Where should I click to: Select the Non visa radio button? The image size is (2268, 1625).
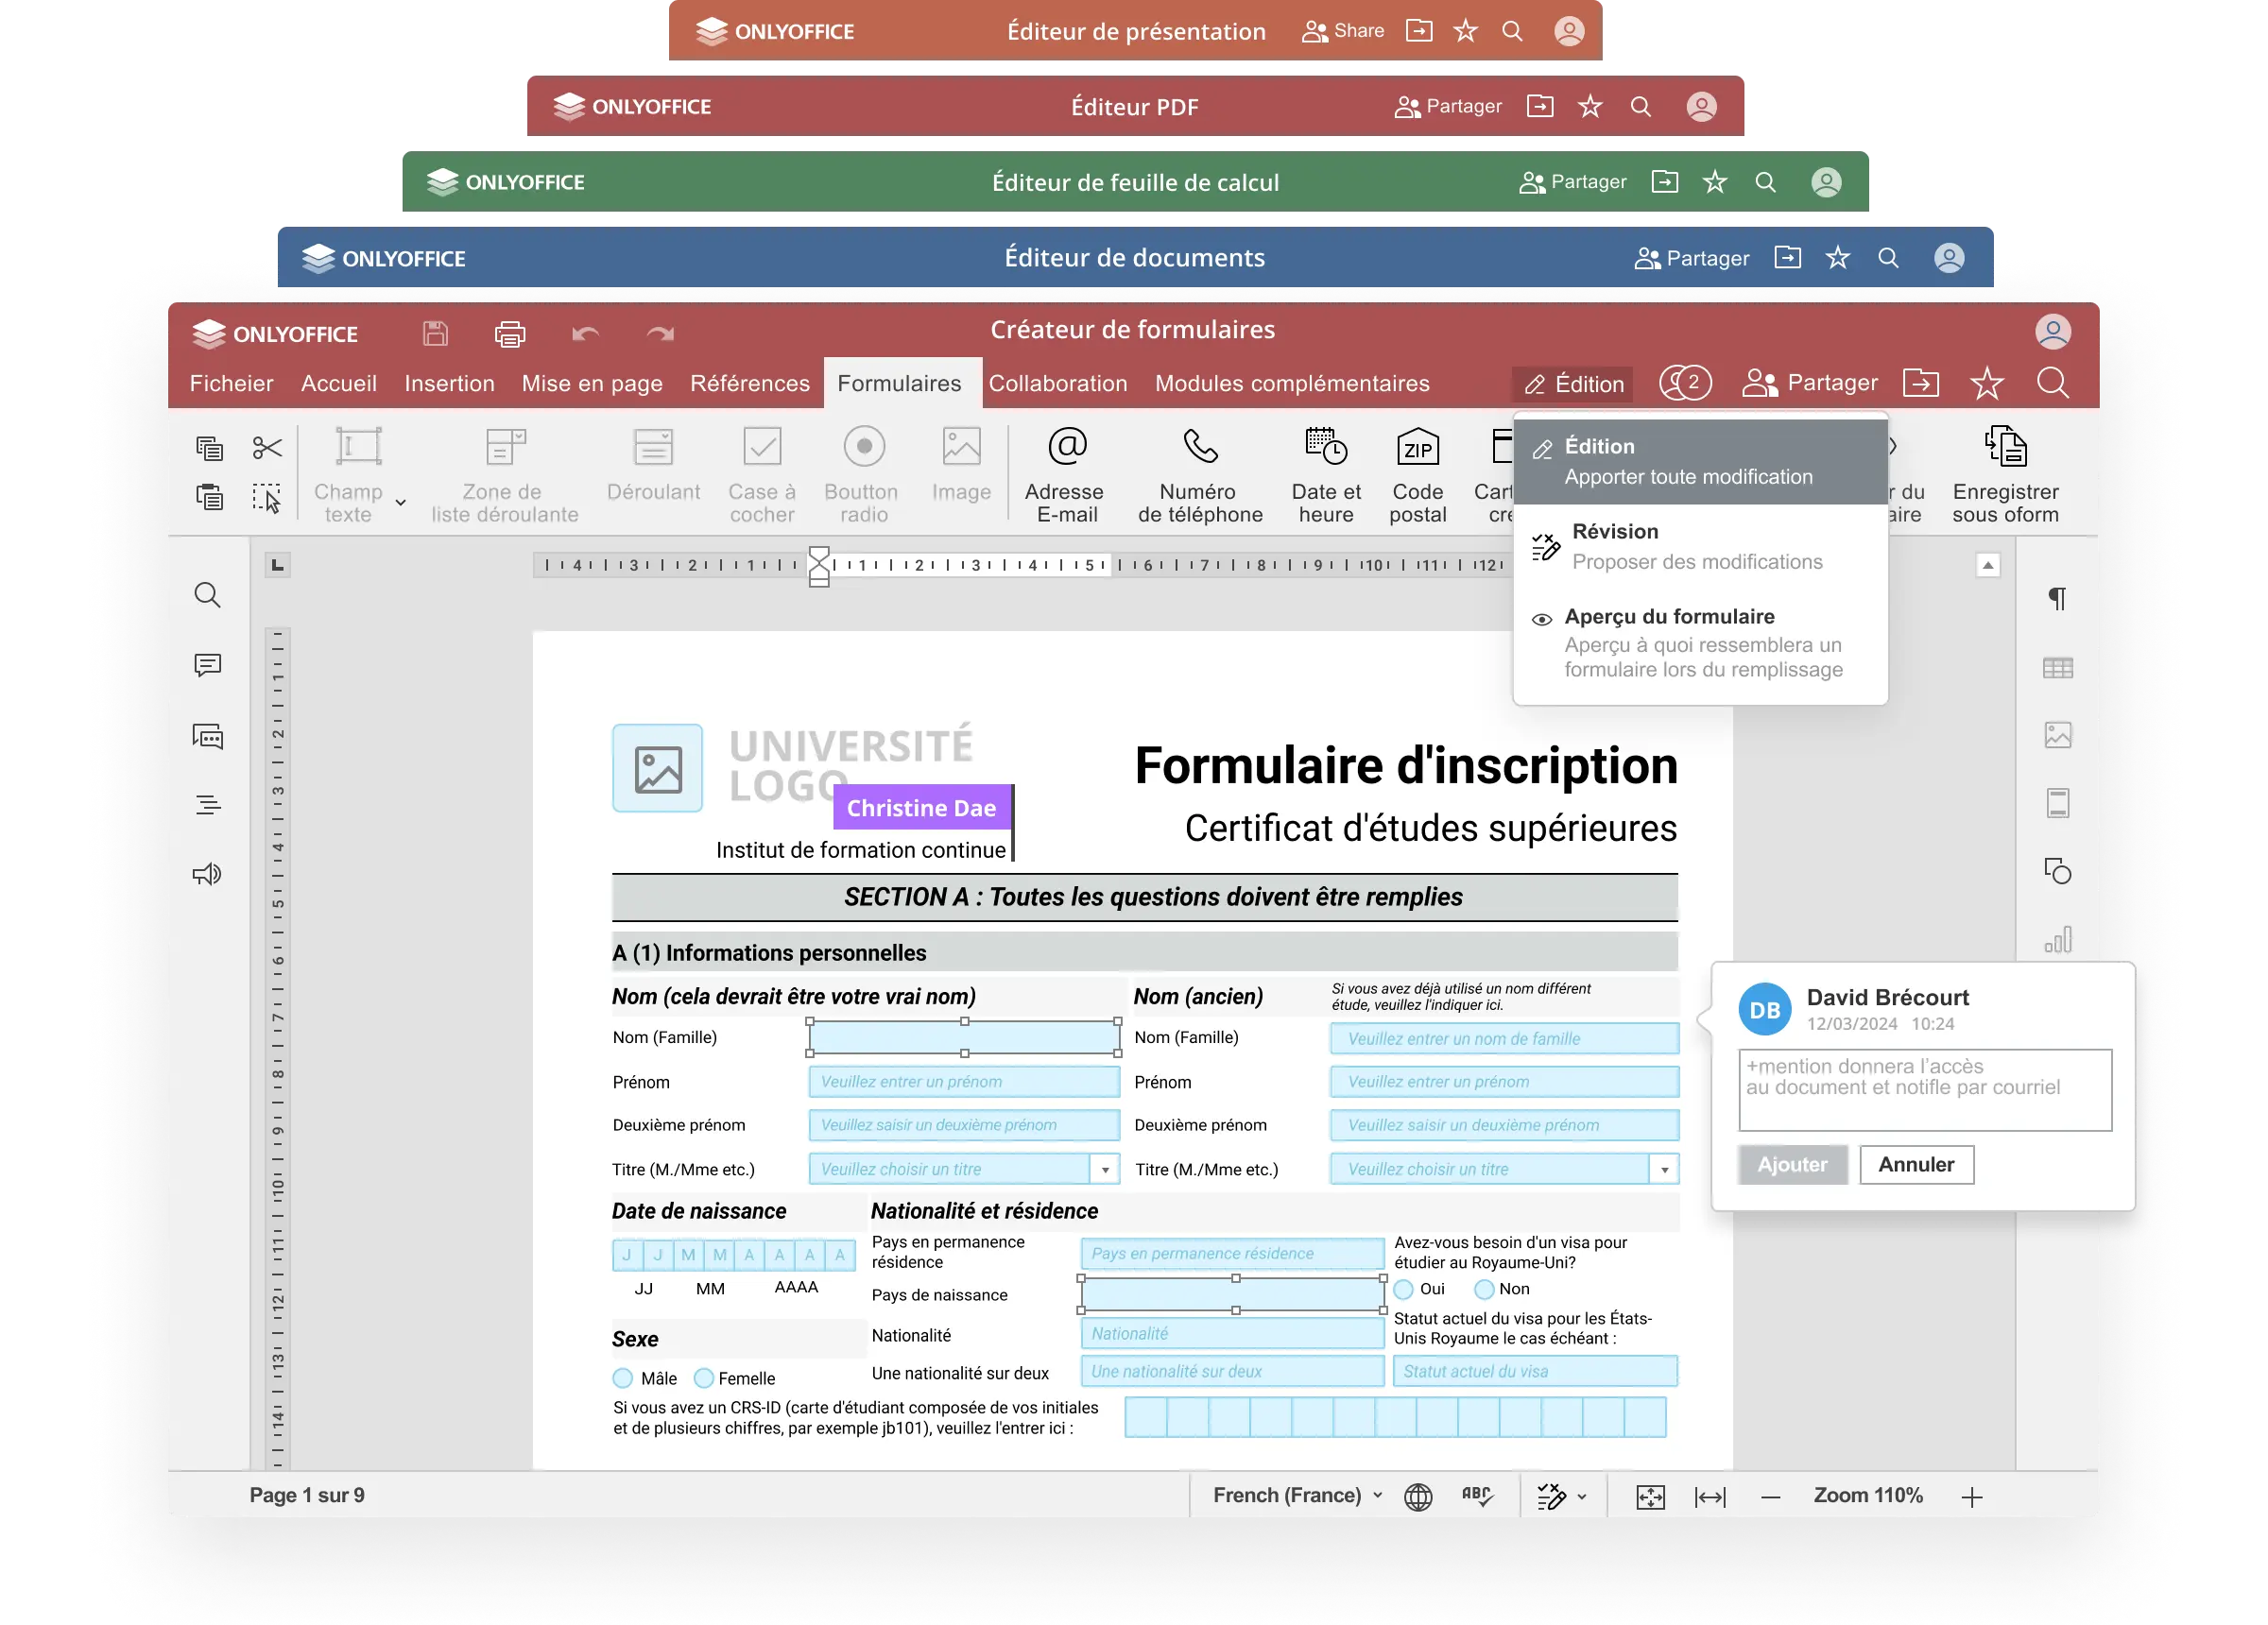pyautogui.click(x=1484, y=1289)
